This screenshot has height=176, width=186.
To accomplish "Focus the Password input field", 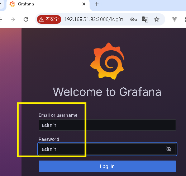I will (107, 149).
